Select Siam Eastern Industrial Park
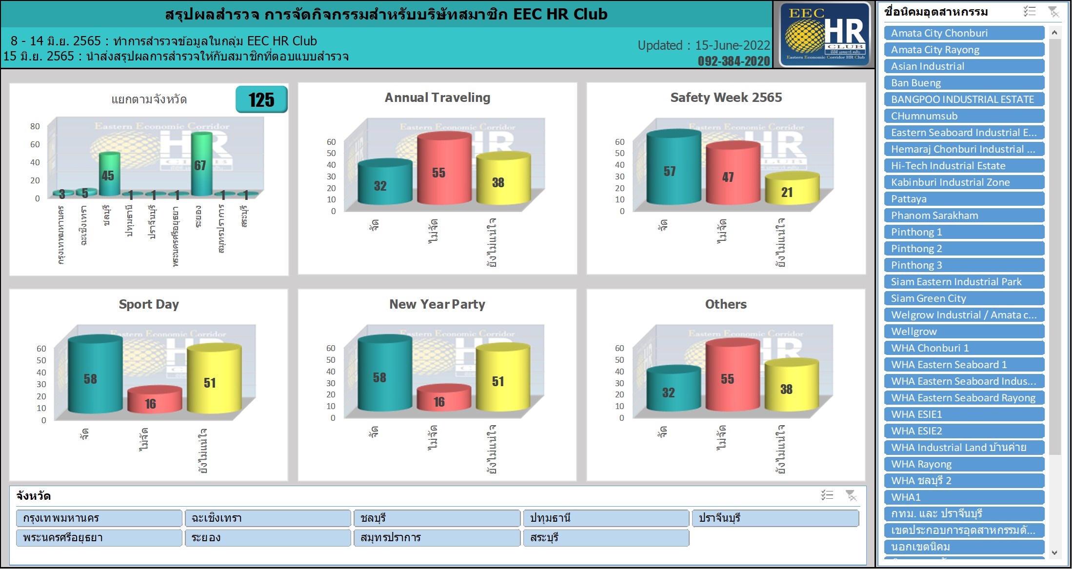This screenshot has height=569, width=1072. pyautogui.click(x=964, y=282)
